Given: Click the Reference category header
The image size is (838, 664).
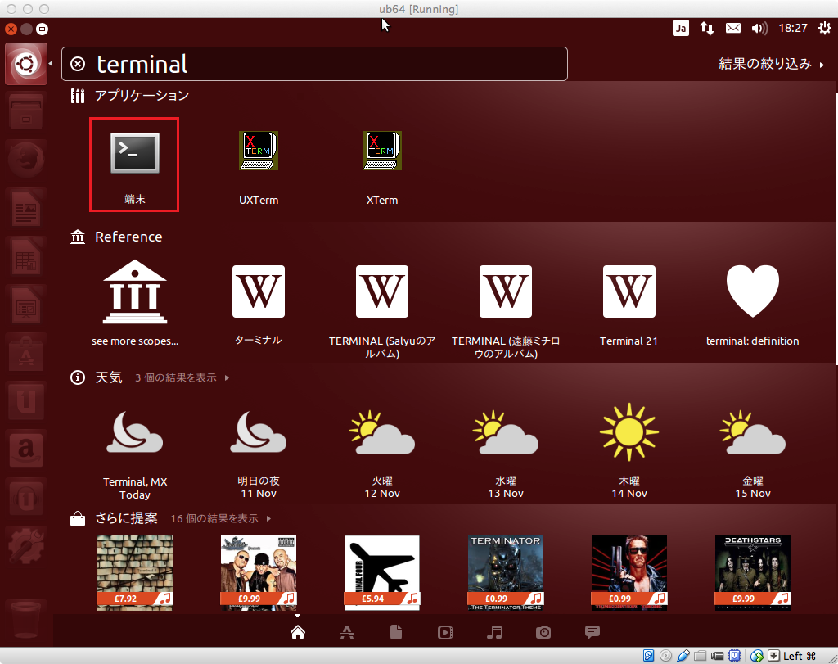Looking at the screenshot, I should pyautogui.click(x=116, y=237).
